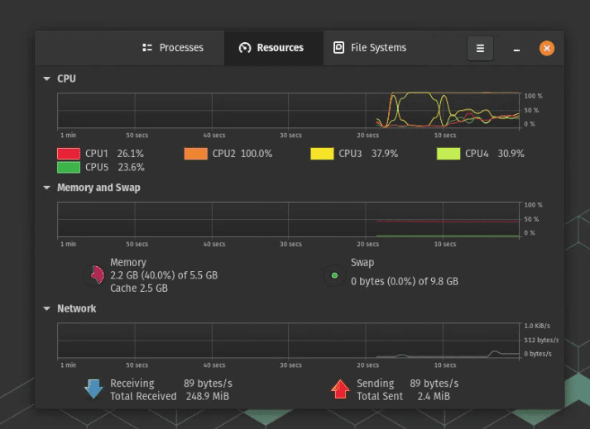590x429 pixels.
Task: Click the red Sending arrow icon
Action: pos(340,389)
